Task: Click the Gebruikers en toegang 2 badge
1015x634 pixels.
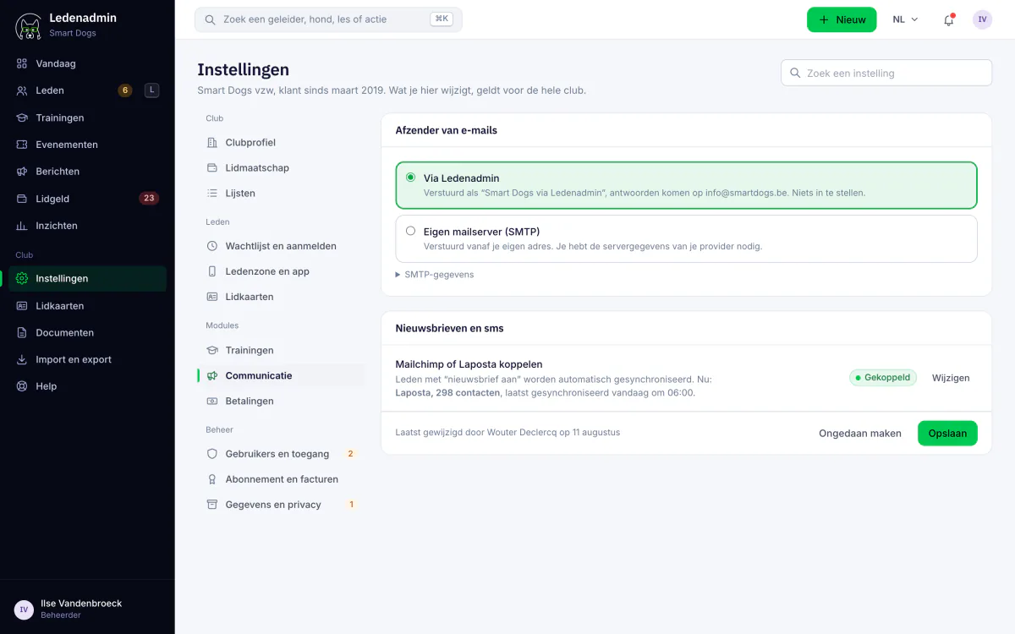Action: point(351,454)
